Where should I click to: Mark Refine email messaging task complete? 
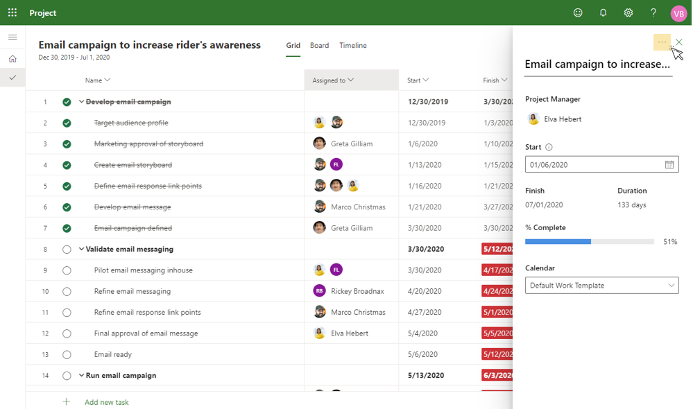(x=67, y=292)
